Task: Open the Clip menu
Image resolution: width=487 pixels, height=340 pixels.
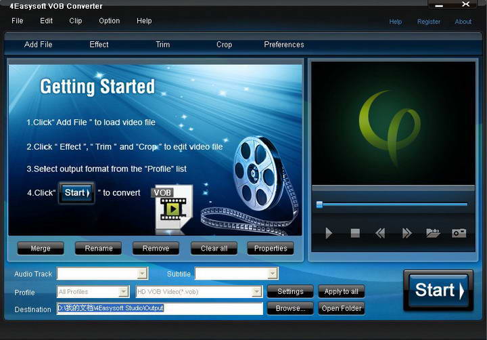Action: pyautogui.click(x=76, y=21)
